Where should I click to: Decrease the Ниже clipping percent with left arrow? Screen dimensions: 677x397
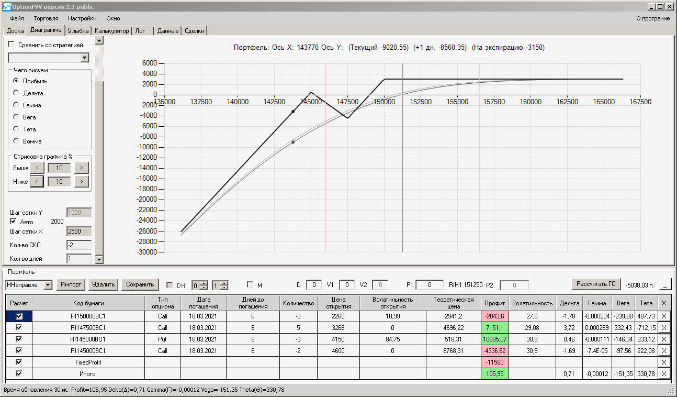(37, 181)
